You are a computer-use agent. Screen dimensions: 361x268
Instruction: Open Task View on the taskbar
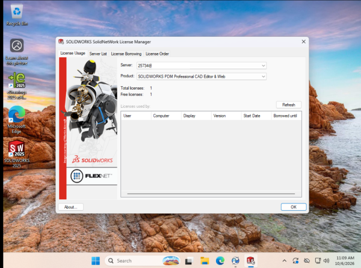(x=189, y=261)
